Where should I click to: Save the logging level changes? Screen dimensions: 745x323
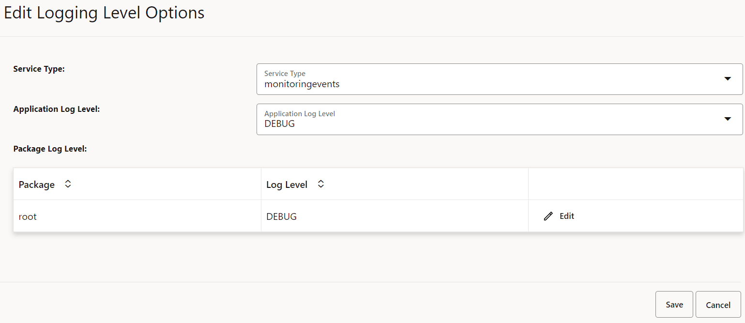[x=674, y=304]
